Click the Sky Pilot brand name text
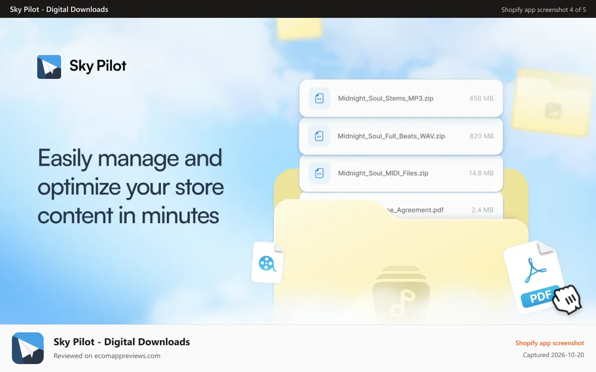596x372 pixels. pyautogui.click(x=98, y=66)
